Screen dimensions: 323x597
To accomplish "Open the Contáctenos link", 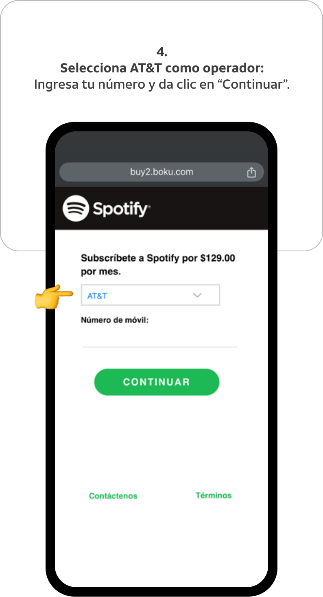I will pyautogui.click(x=113, y=496).
